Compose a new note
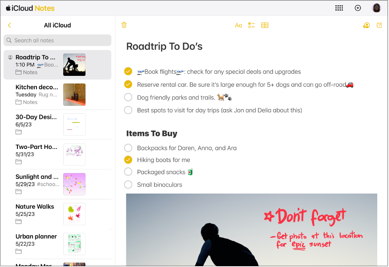This screenshot has height=267, width=389. [379, 25]
